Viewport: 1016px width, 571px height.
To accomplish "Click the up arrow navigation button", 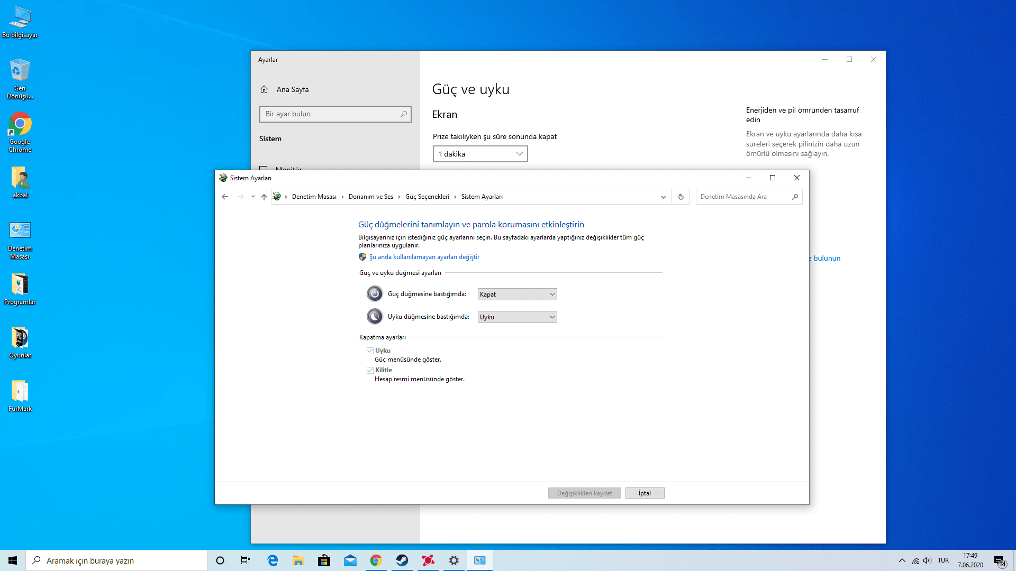I will [264, 197].
